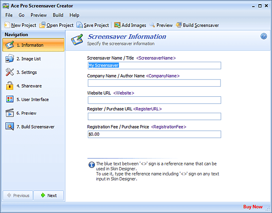The width and height of the screenshot is (272, 213).
Task: Click the Buy Now link
Action: pos(253,207)
